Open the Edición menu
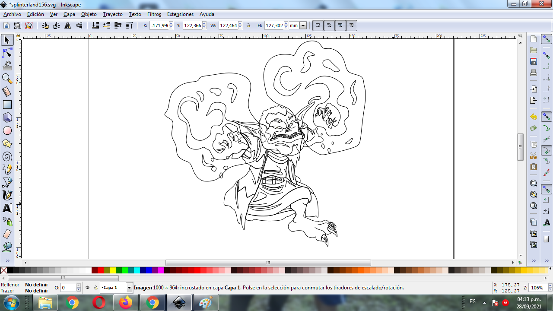553x311 pixels. pos(35,14)
